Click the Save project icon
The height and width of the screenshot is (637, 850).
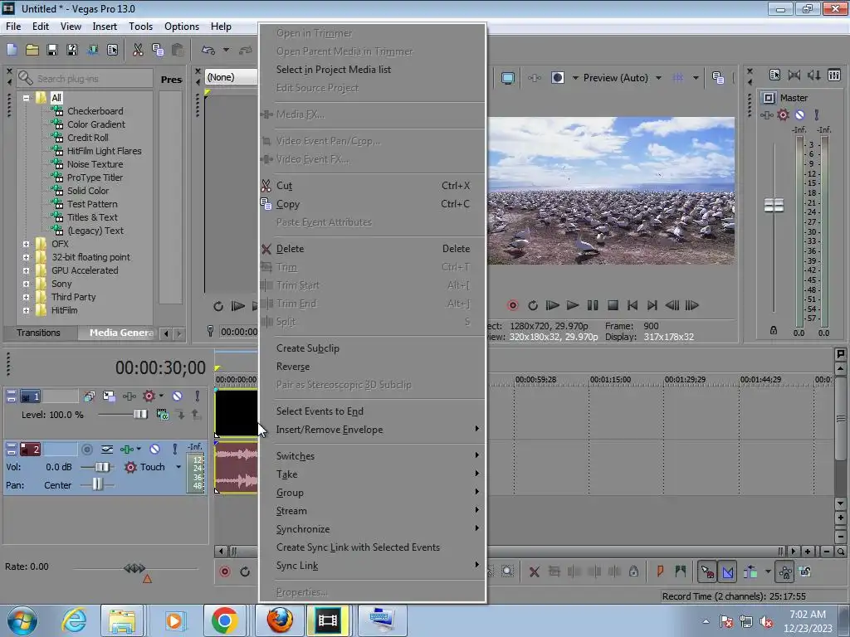tap(52, 50)
